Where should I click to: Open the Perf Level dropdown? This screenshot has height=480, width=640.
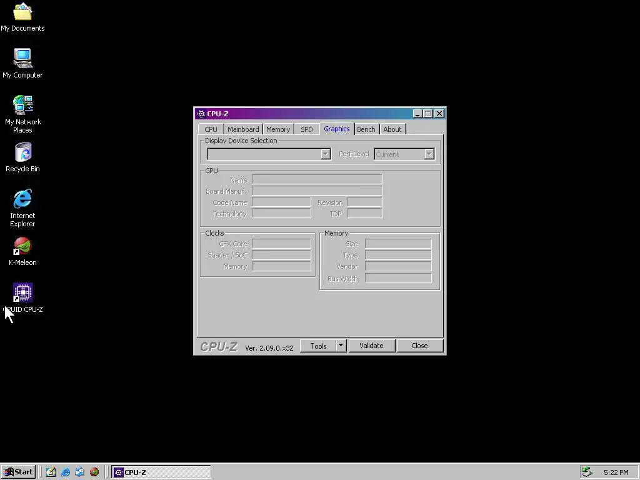click(x=404, y=154)
